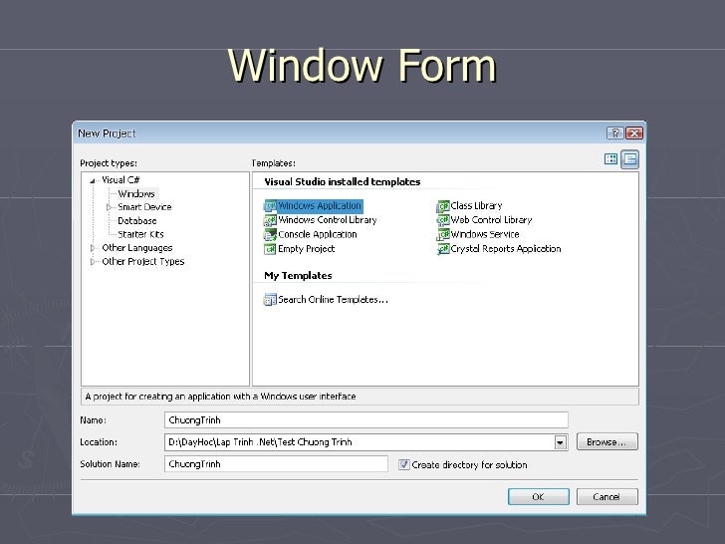Image resolution: width=725 pixels, height=544 pixels.
Task: Select the Windows Application template icon
Action: tap(270, 206)
